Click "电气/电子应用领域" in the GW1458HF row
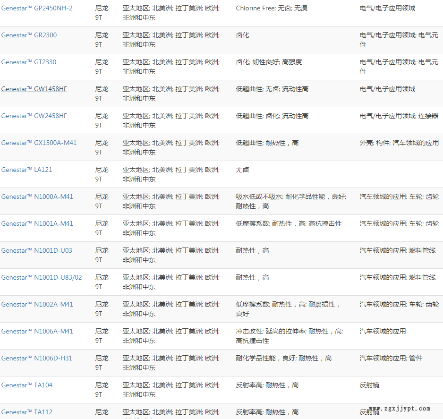Image resolution: width=443 pixels, height=419 pixels. point(387,89)
